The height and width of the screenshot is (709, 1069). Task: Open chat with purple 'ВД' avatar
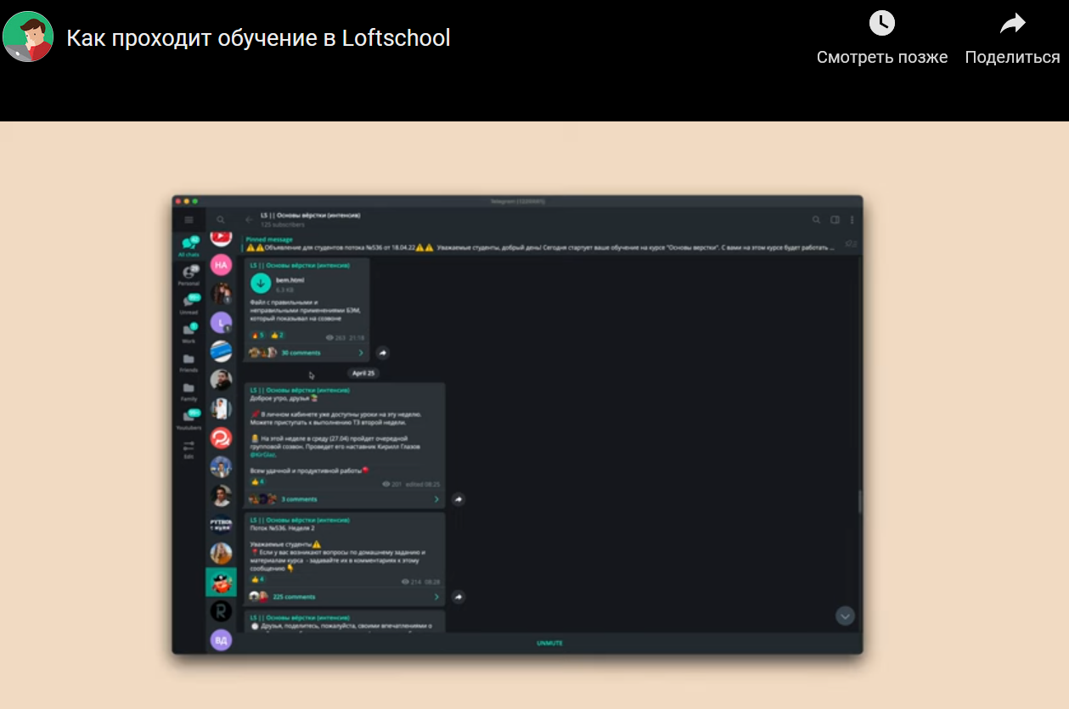pyautogui.click(x=221, y=640)
